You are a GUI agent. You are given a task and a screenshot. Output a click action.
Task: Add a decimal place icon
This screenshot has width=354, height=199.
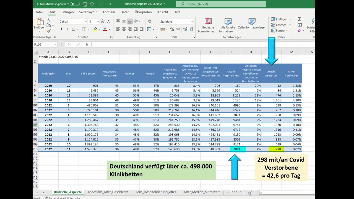point(185,29)
